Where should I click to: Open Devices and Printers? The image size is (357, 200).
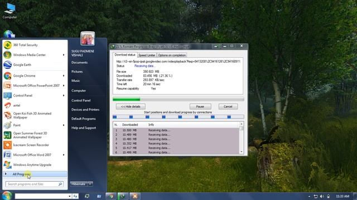(85, 109)
